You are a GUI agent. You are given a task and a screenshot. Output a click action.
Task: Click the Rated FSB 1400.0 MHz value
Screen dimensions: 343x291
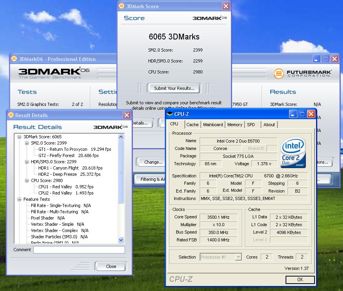[218, 240]
